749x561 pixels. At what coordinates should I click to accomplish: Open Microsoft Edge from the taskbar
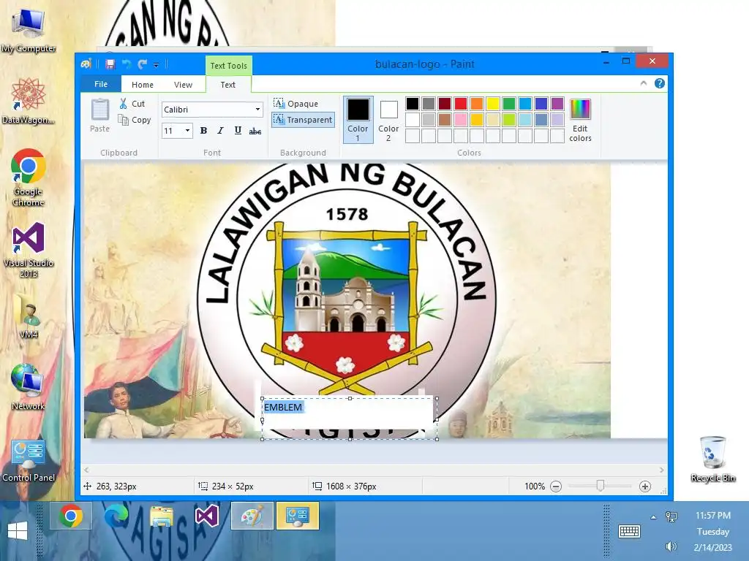[x=116, y=516]
